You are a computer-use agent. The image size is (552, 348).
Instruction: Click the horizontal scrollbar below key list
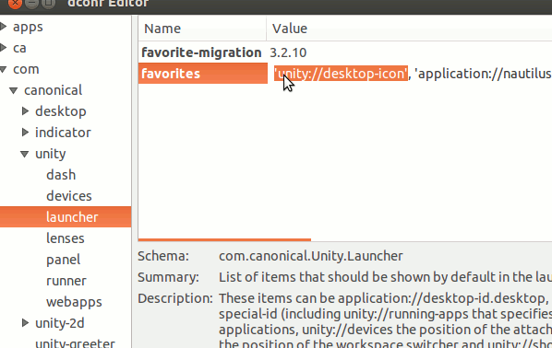pyautogui.click(x=224, y=240)
